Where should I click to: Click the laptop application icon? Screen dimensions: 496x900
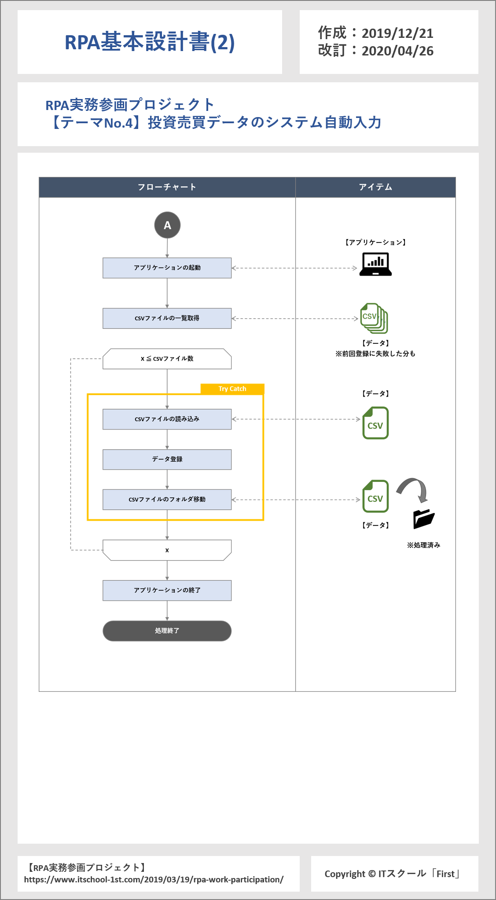pos(375,264)
